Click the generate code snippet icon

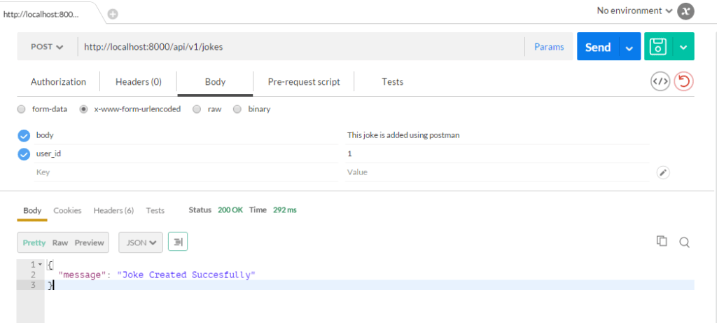click(660, 82)
